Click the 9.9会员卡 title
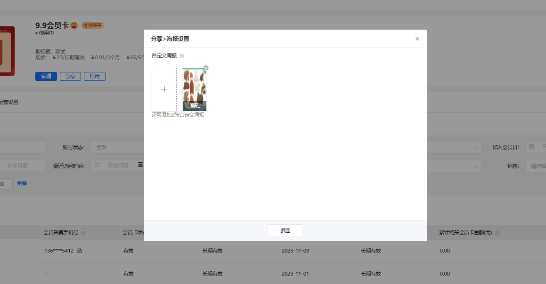The image size is (546, 284). tap(52, 25)
